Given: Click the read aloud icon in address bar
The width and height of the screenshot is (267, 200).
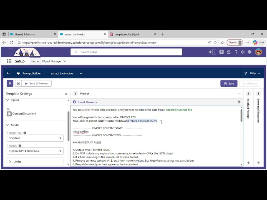Looking at the screenshot, I should 209,42.
